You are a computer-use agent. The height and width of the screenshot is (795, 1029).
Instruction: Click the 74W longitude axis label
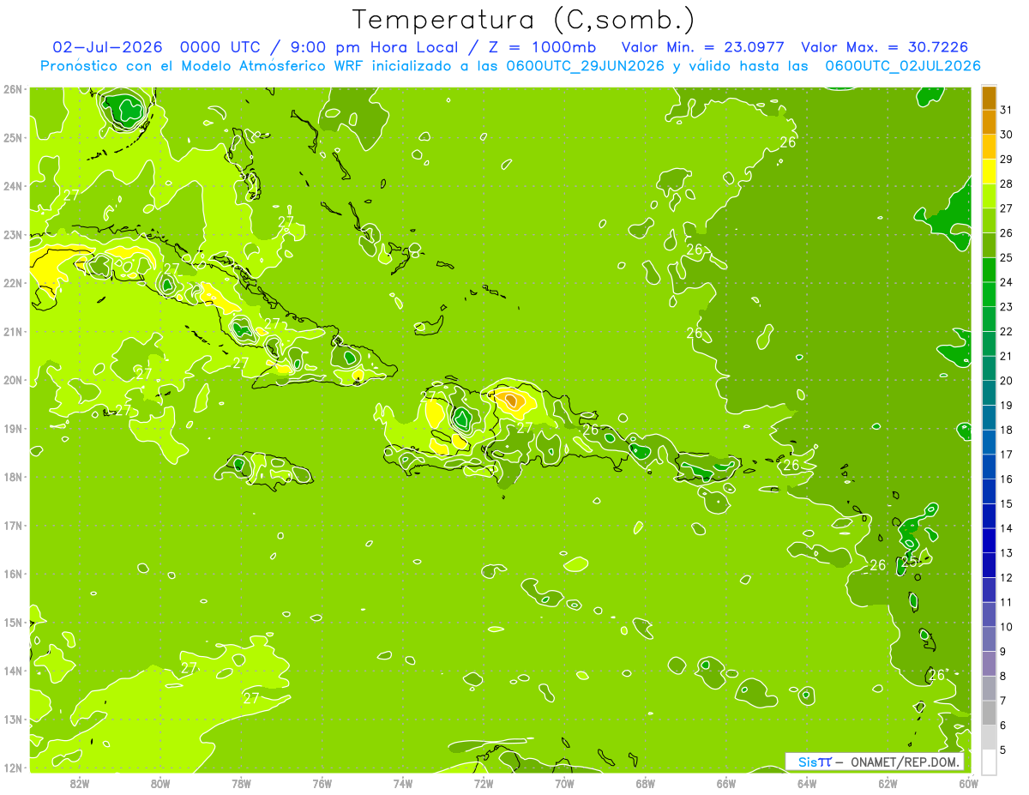point(402,783)
